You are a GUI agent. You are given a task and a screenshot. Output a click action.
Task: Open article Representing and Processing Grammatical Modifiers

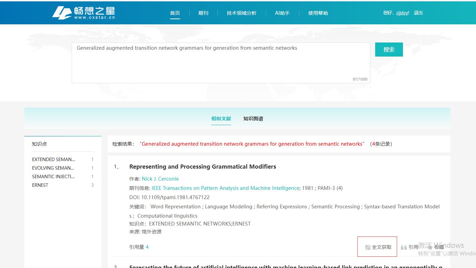202,167
